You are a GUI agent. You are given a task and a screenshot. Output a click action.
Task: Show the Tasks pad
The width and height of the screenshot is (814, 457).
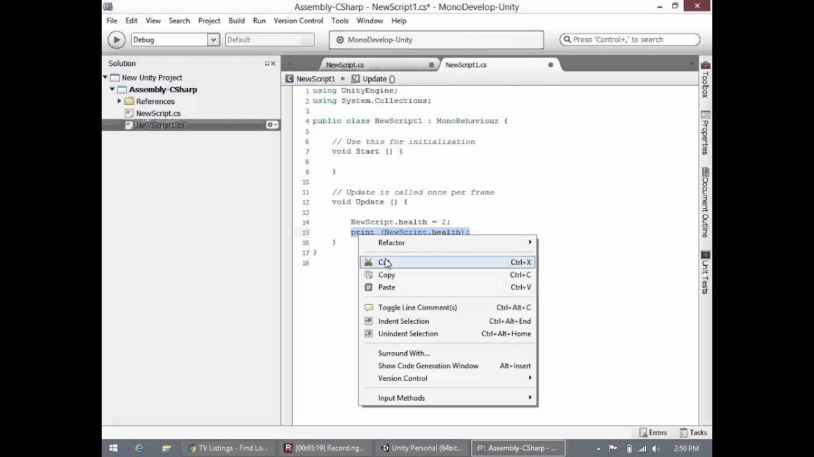tap(693, 432)
